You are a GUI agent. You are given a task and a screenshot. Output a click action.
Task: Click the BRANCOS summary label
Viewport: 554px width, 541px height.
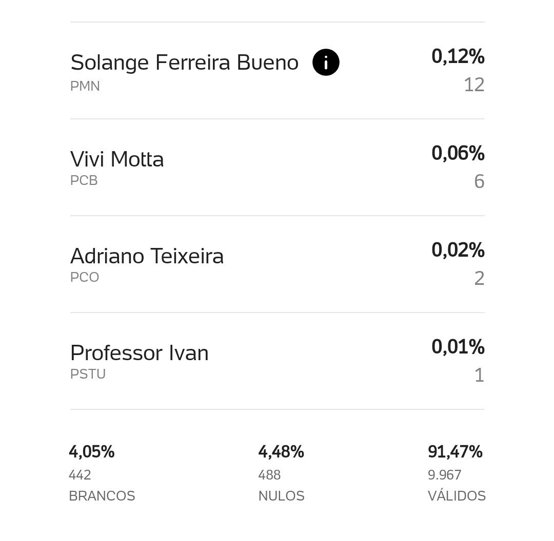point(102,496)
